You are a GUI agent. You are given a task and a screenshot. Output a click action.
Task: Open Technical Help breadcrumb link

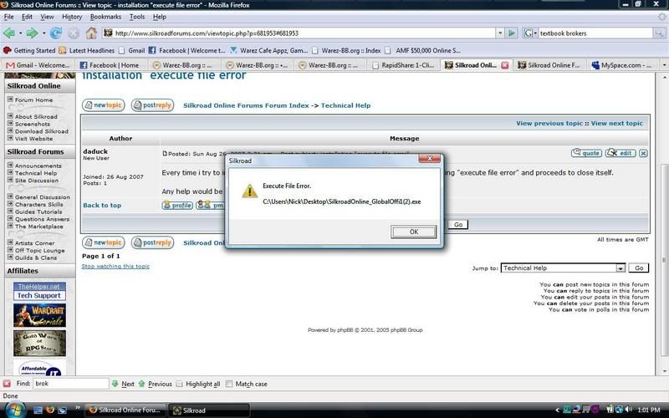click(x=345, y=105)
